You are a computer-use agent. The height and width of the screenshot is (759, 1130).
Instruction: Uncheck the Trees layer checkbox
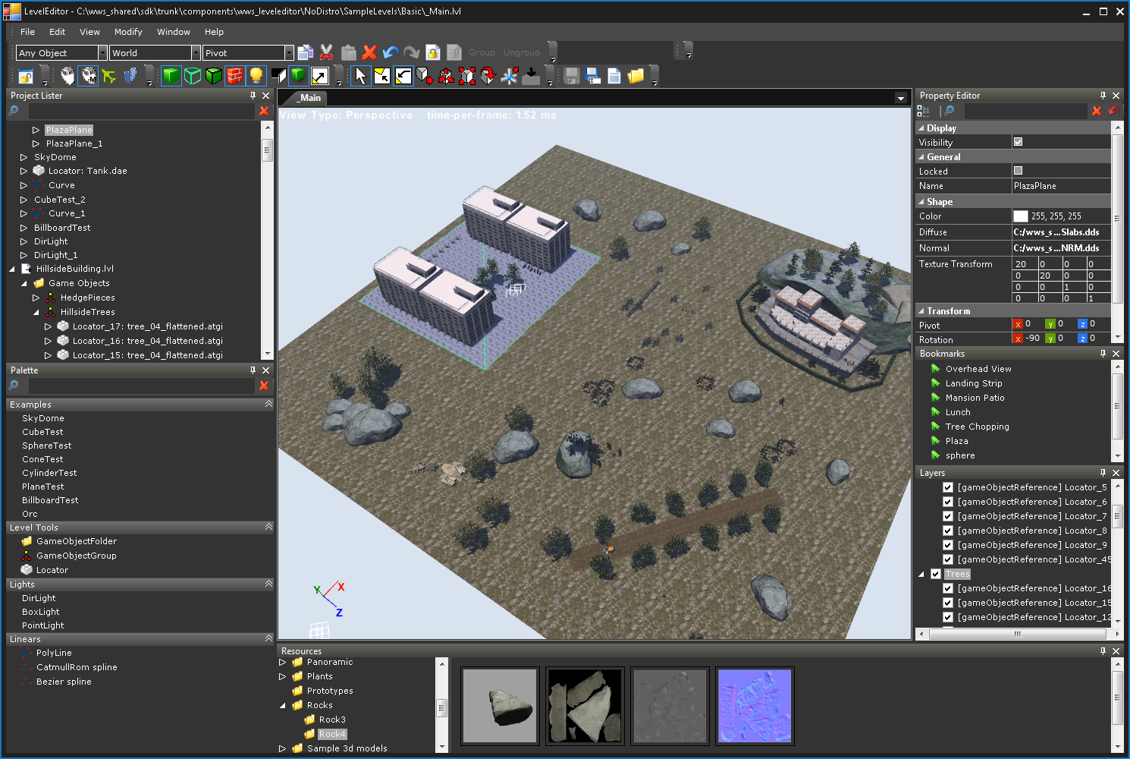click(937, 574)
